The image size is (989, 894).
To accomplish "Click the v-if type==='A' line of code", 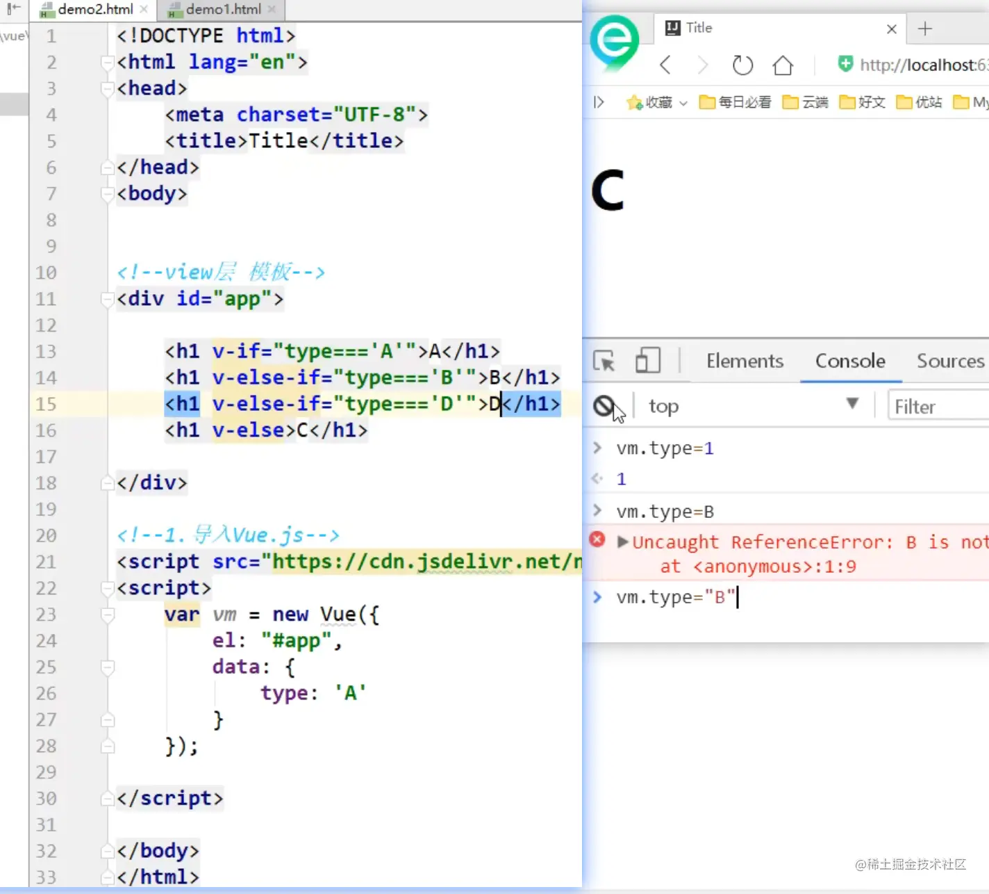I will [332, 351].
